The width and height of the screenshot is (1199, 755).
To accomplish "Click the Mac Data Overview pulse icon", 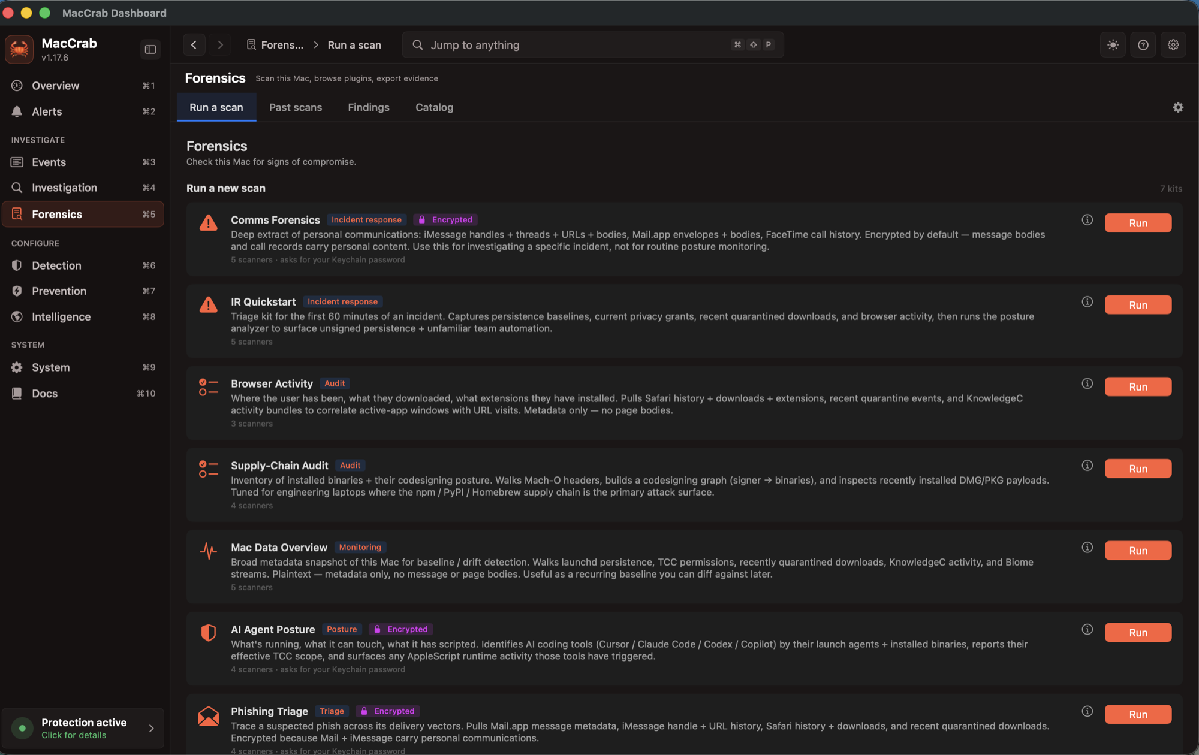I will tap(208, 551).
